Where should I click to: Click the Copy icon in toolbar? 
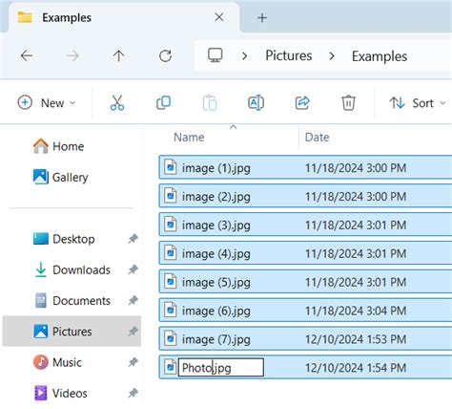pyautogui.click(x=164, y=103)
